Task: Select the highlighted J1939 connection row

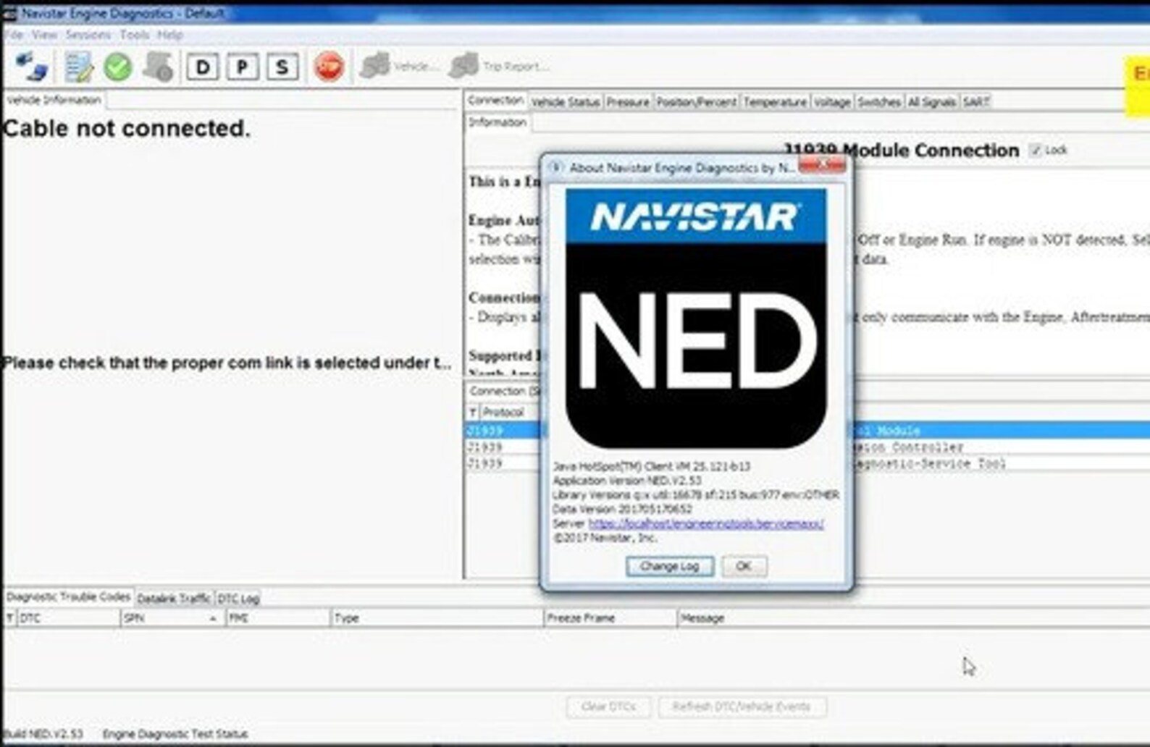Action: 807,431
